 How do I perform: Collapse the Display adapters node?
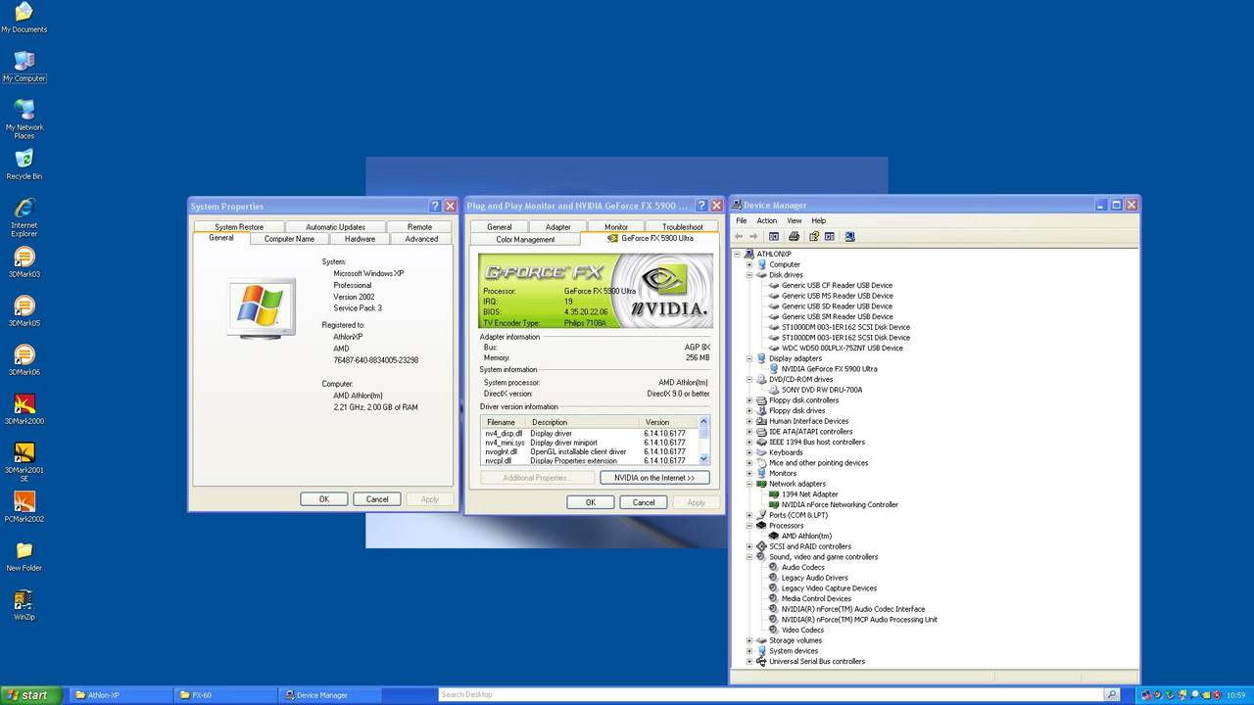tap(749, 358)
